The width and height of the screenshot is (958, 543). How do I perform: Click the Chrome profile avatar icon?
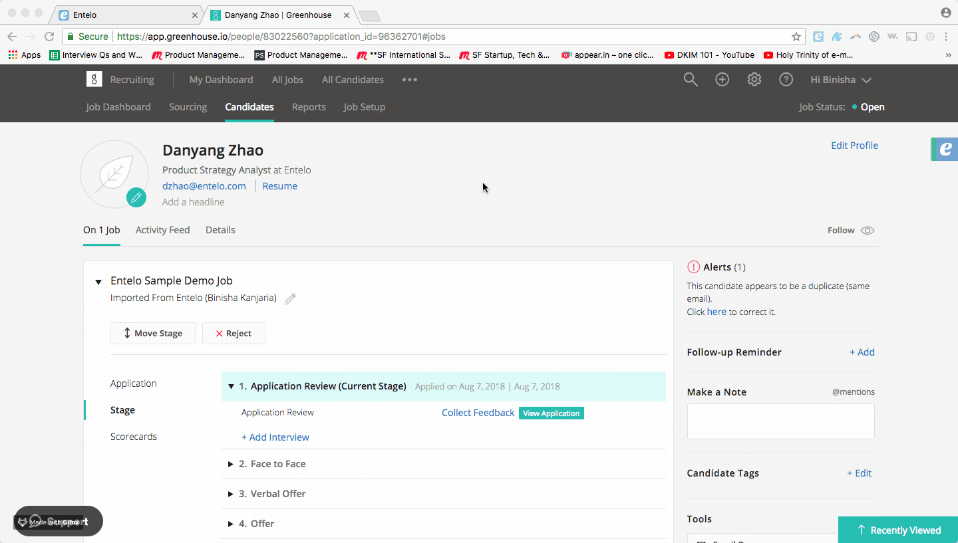pyautogui.click(x=945, y=13)
